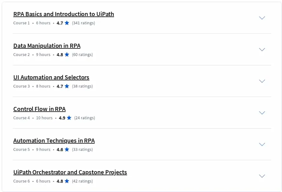This screenshot has width=282, height=192.
Task: Click the blue star for the 4.9 rating
Action: [x=69, y=118]
